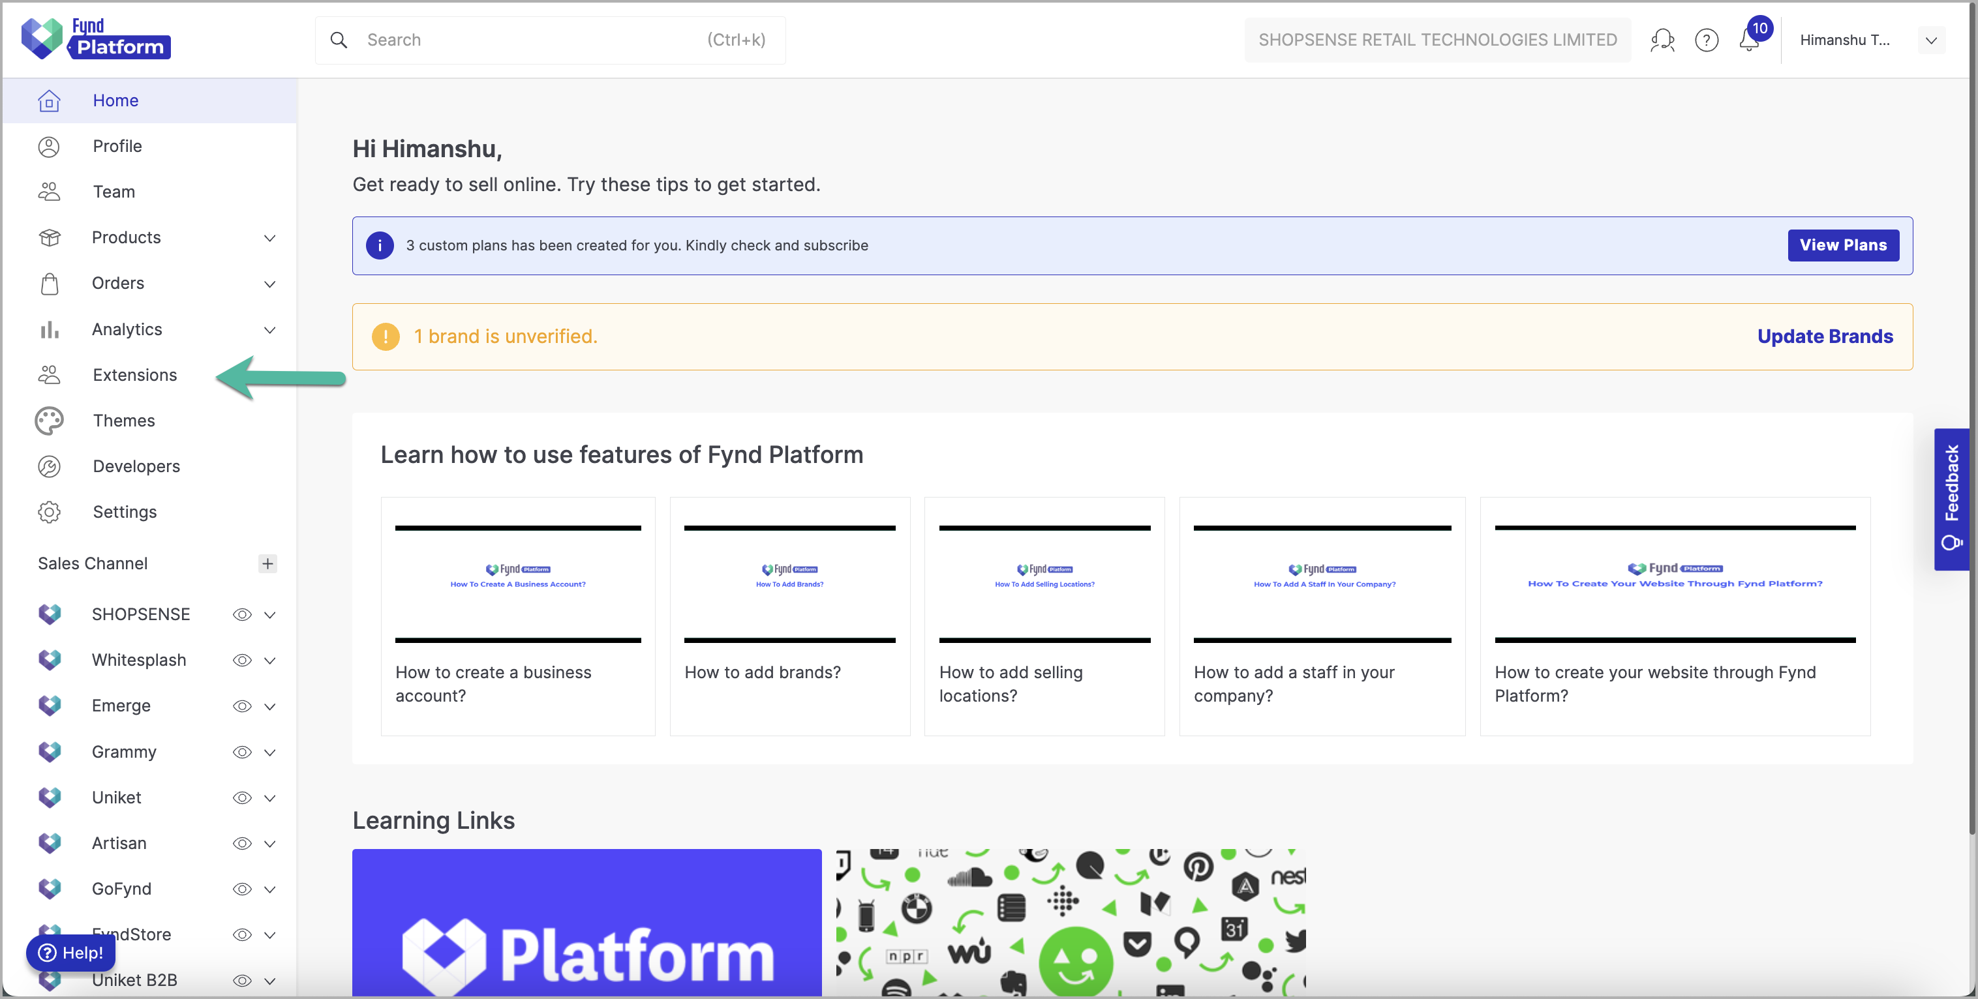
Task: Click the blue info icon in plans banner
Action: click(x=379, y=246)
